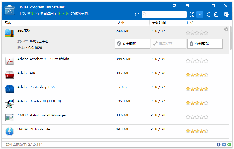Open the window-list icon at far right
234x149 pixels.
click(x=226, y=14)
